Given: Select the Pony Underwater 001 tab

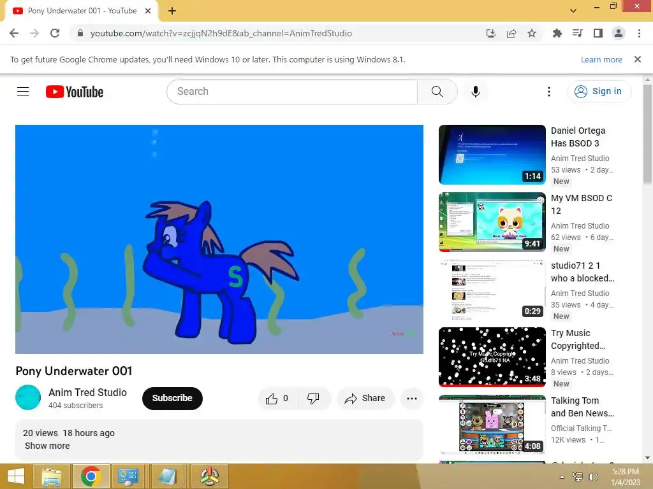Looking at the screenshot, I should click(x=82, y=11).
